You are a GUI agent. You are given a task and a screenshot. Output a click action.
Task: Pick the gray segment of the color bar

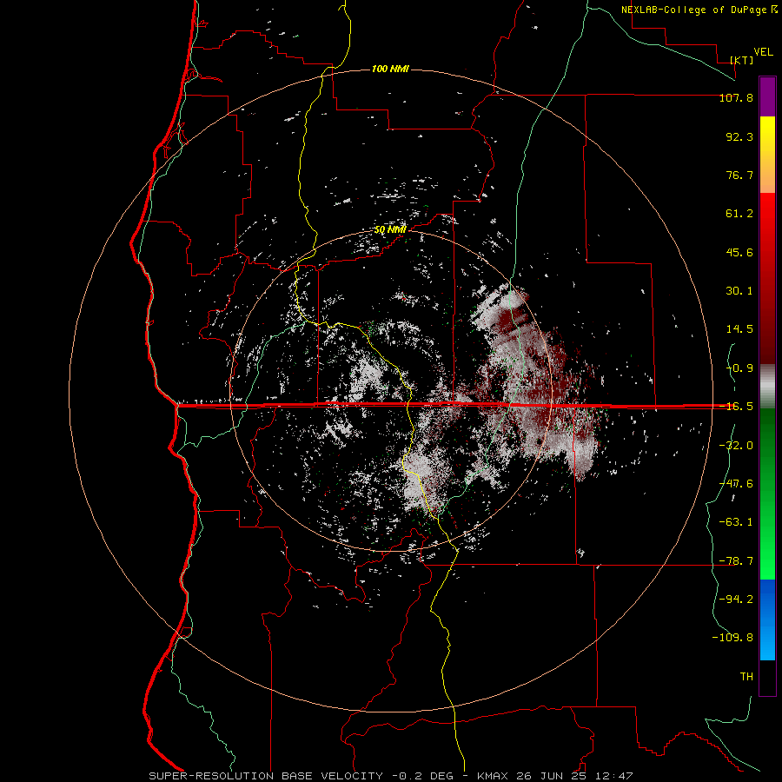tap(767, 387)
